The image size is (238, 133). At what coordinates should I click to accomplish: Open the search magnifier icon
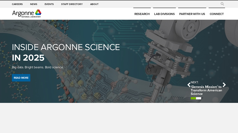point(222,4)
